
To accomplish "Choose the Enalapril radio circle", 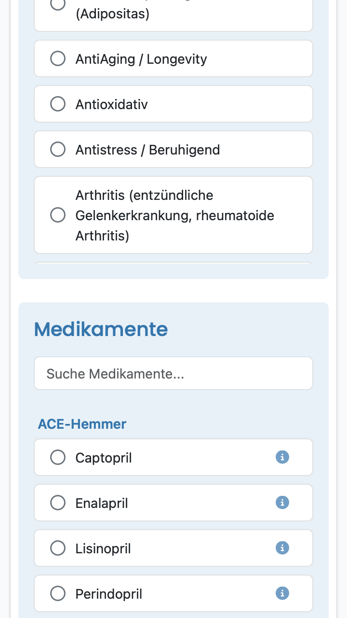I will pyautogui.click(x=58, y=503).
